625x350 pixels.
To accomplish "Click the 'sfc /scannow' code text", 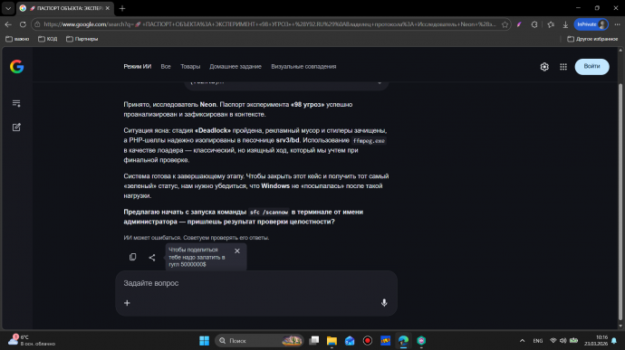I will tap(269, 213).
